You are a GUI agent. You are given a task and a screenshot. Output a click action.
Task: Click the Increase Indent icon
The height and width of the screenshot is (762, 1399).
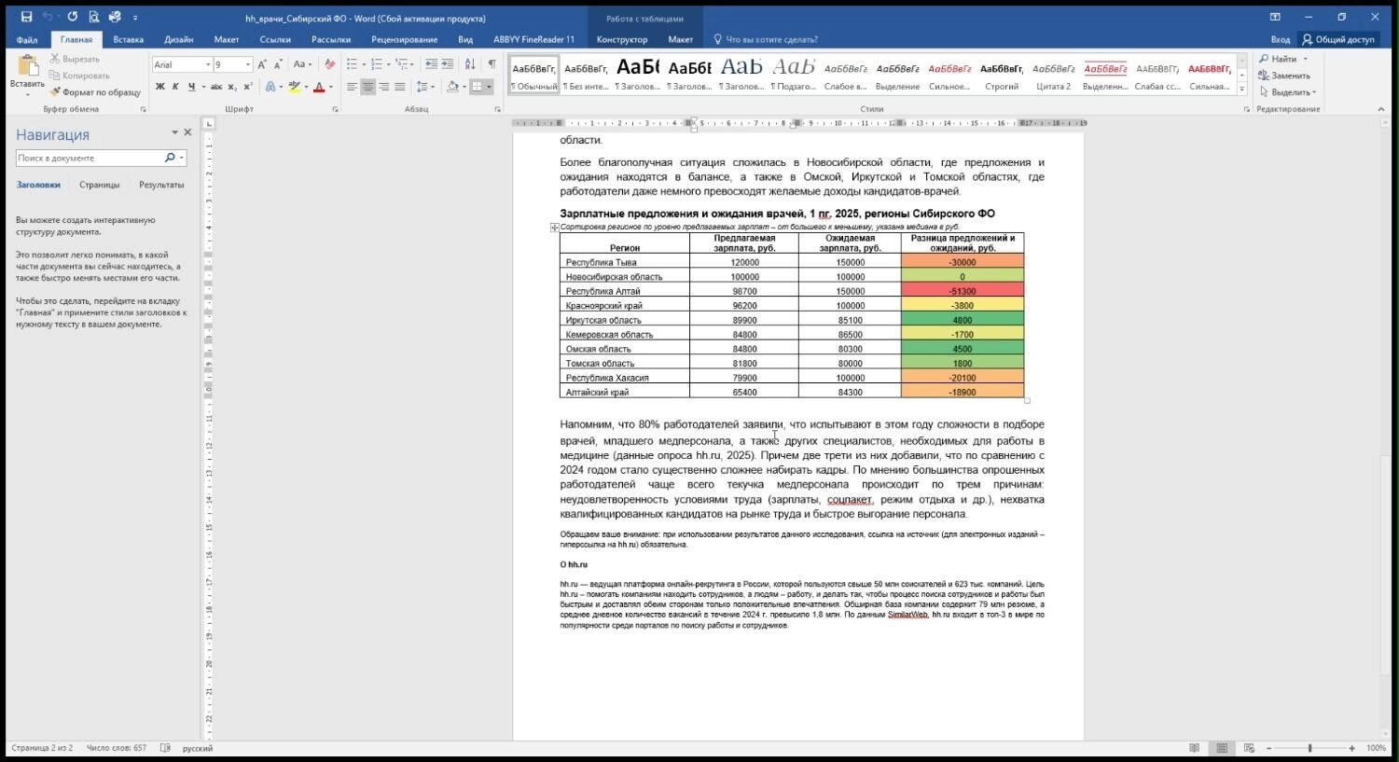(448, 64)
